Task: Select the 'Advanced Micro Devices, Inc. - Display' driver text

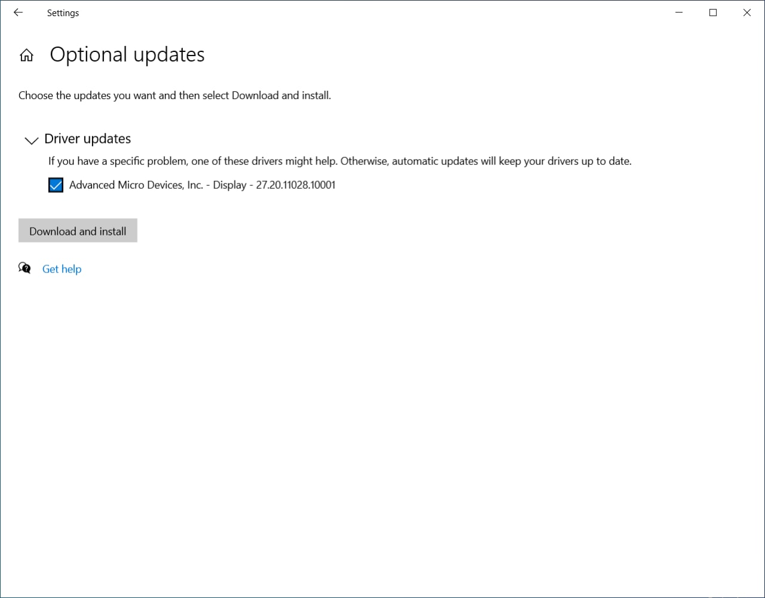Action: [x=202, y=185]
